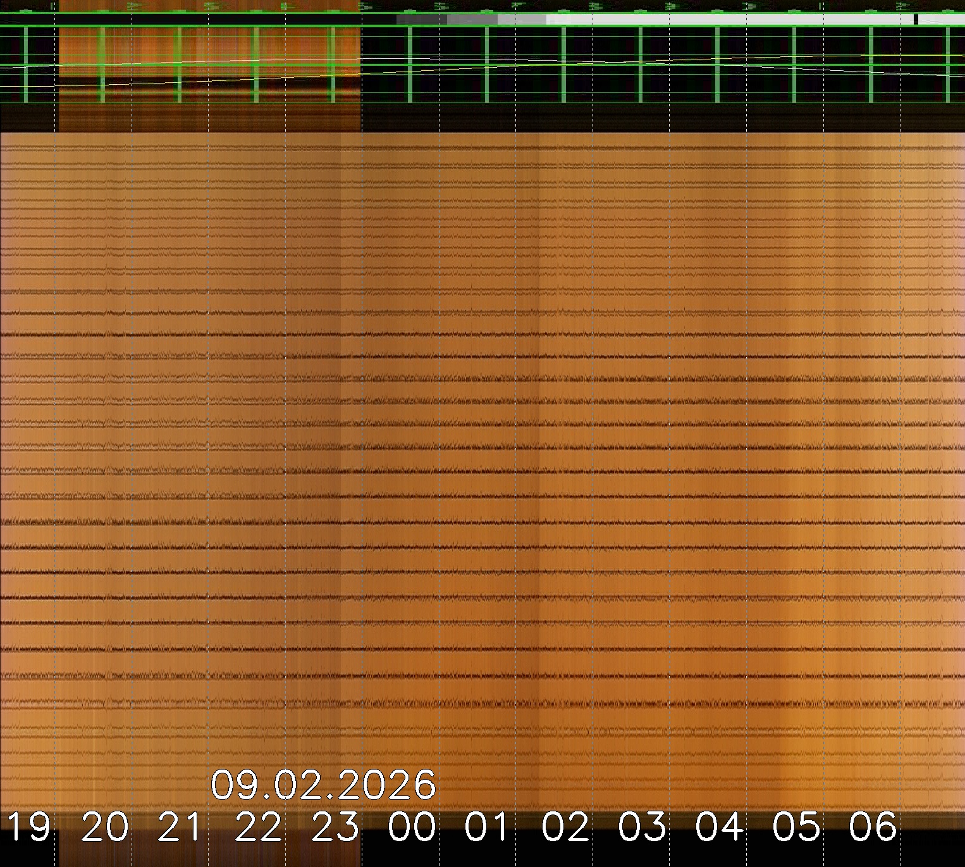The image size is (965, 867).
Task: Select the 04 hour label
Action: (x=719, y=827)
